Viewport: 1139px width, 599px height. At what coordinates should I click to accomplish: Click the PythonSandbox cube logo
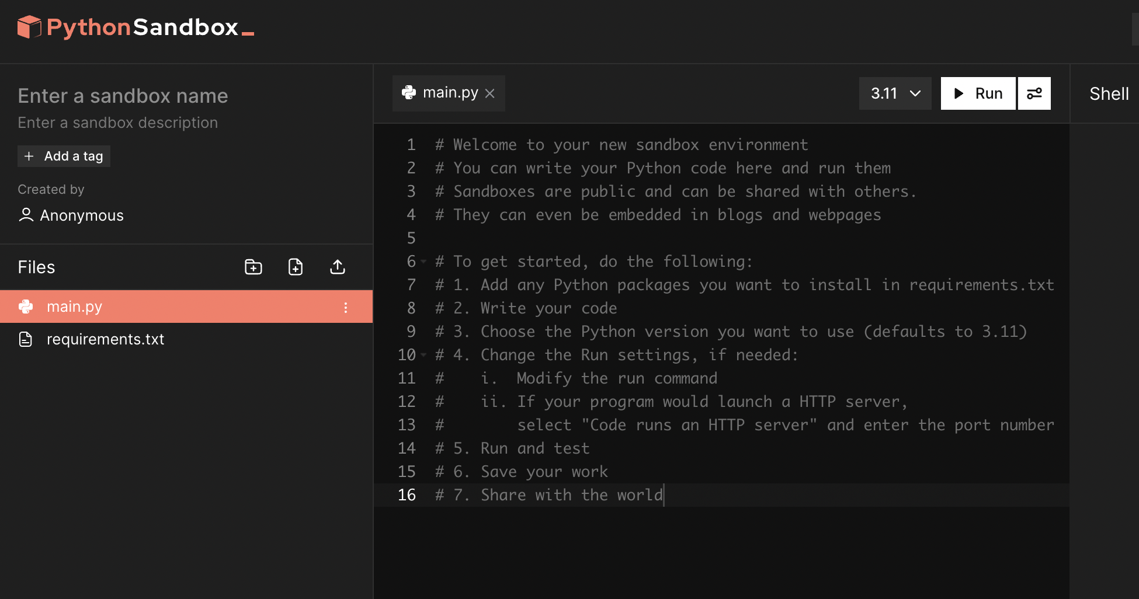tap(29, 27)
